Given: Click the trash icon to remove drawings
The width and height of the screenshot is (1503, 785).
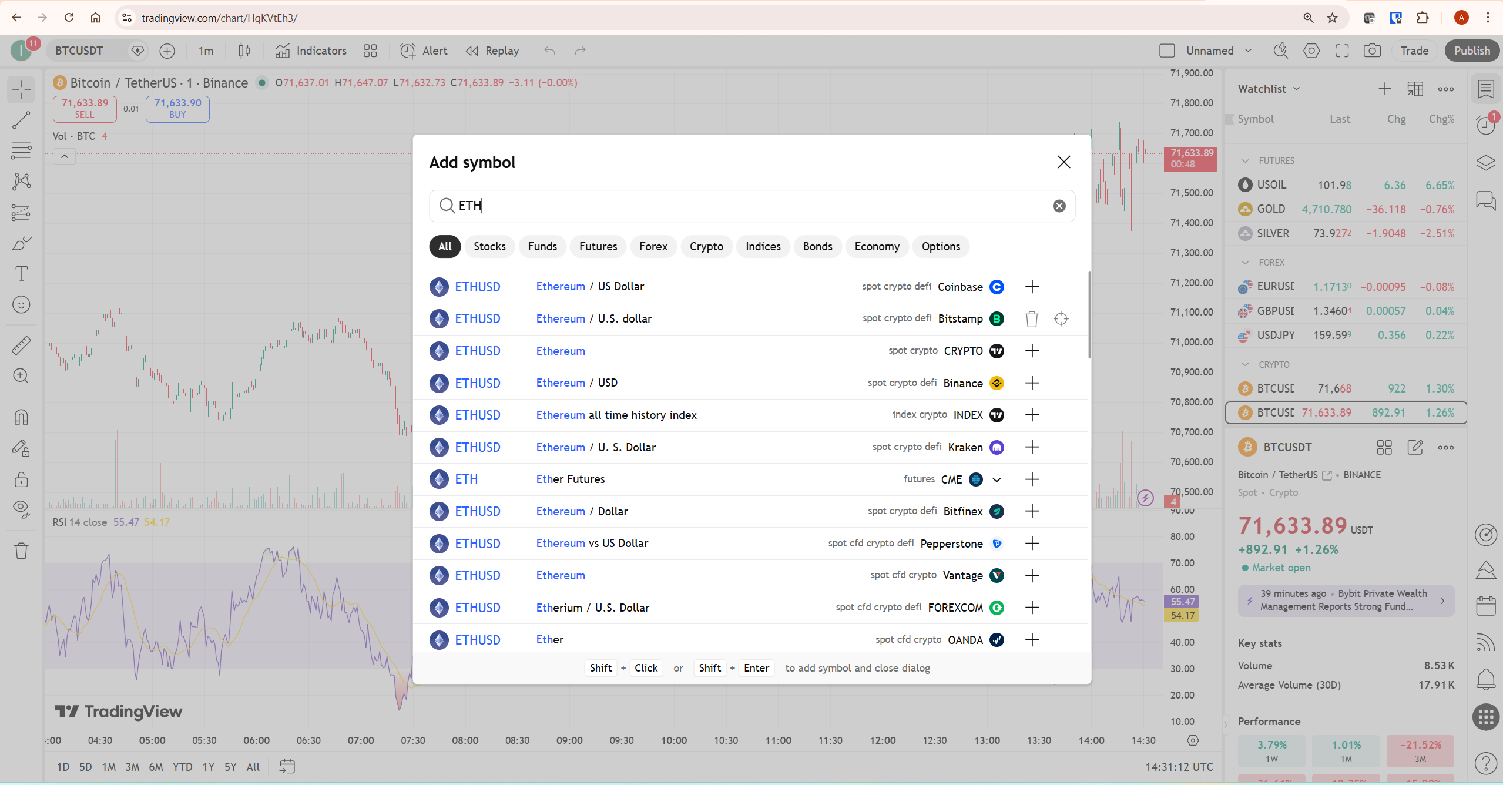Looking at the screenshot, I should point(21,551).
